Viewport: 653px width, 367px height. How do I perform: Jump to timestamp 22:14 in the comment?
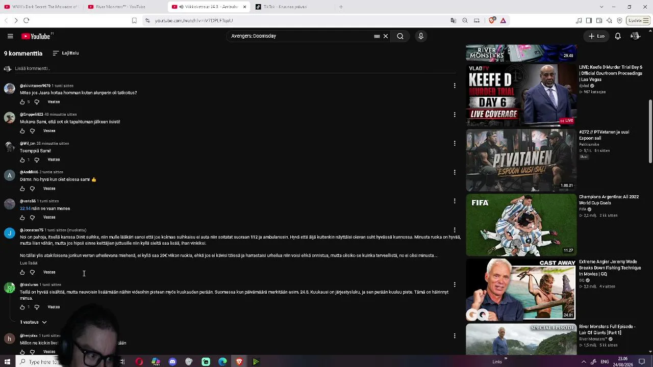pos(25,208)
